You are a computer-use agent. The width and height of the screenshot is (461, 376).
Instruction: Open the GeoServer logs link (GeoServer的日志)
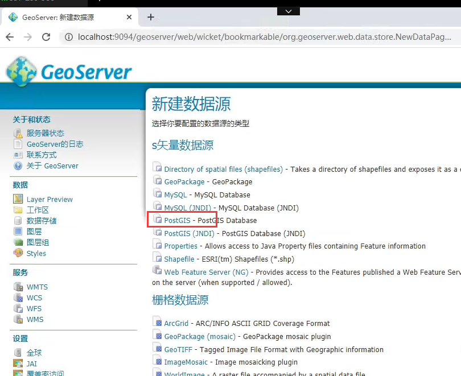point(55,144)
